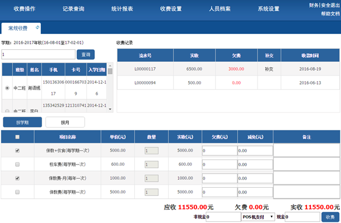Viewport: 341px width, 223px height.
Task: Click 欠费 input for 保教费(每学期一次) row
Action: pyautogui.click(x=219, y=192)
